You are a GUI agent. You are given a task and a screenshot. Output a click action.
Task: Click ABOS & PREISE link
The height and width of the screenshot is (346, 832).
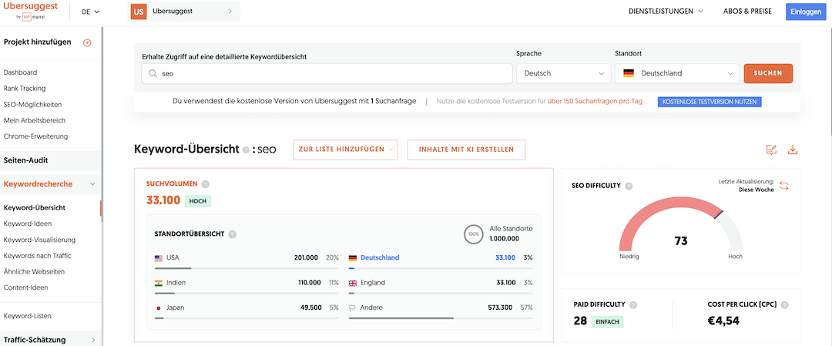pos(747,11)
